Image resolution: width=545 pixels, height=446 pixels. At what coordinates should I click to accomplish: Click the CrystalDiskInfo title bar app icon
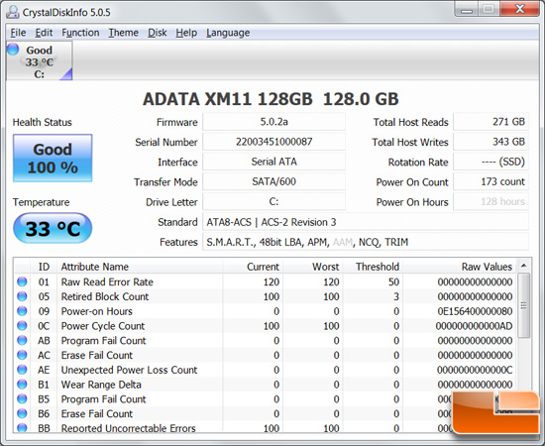click(x=13, y=12)
